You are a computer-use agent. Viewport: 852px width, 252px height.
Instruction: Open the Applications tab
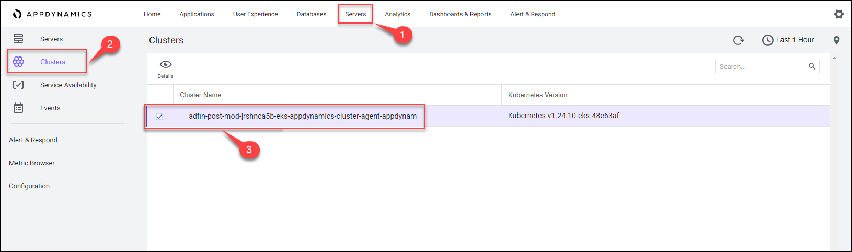pos(197,14)
